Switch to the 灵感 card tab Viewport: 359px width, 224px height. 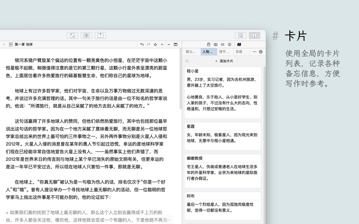pos(239,52)
